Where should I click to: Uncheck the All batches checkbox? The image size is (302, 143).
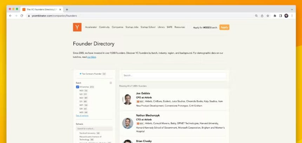pos(78,87)
